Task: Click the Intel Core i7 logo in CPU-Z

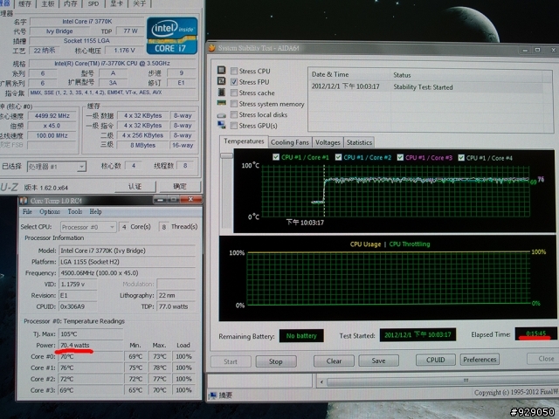Action: (172, 36)
